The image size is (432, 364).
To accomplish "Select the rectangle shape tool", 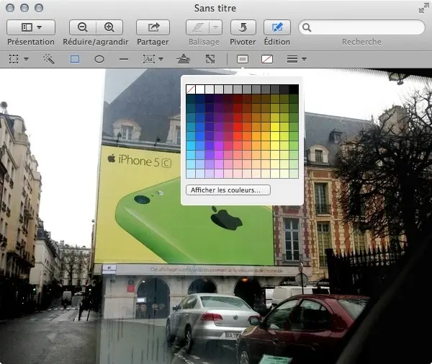I will 75,59.
